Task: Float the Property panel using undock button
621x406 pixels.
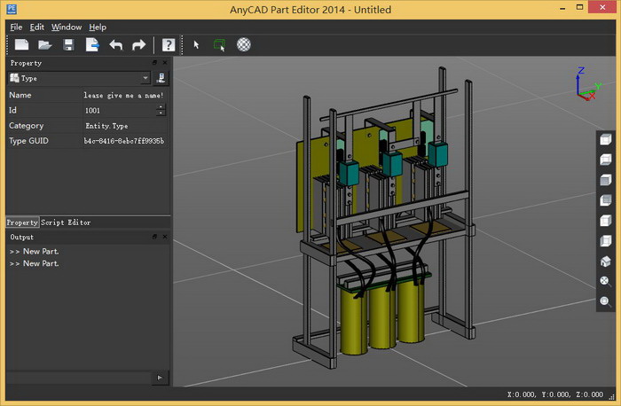Action: point(154,63)
